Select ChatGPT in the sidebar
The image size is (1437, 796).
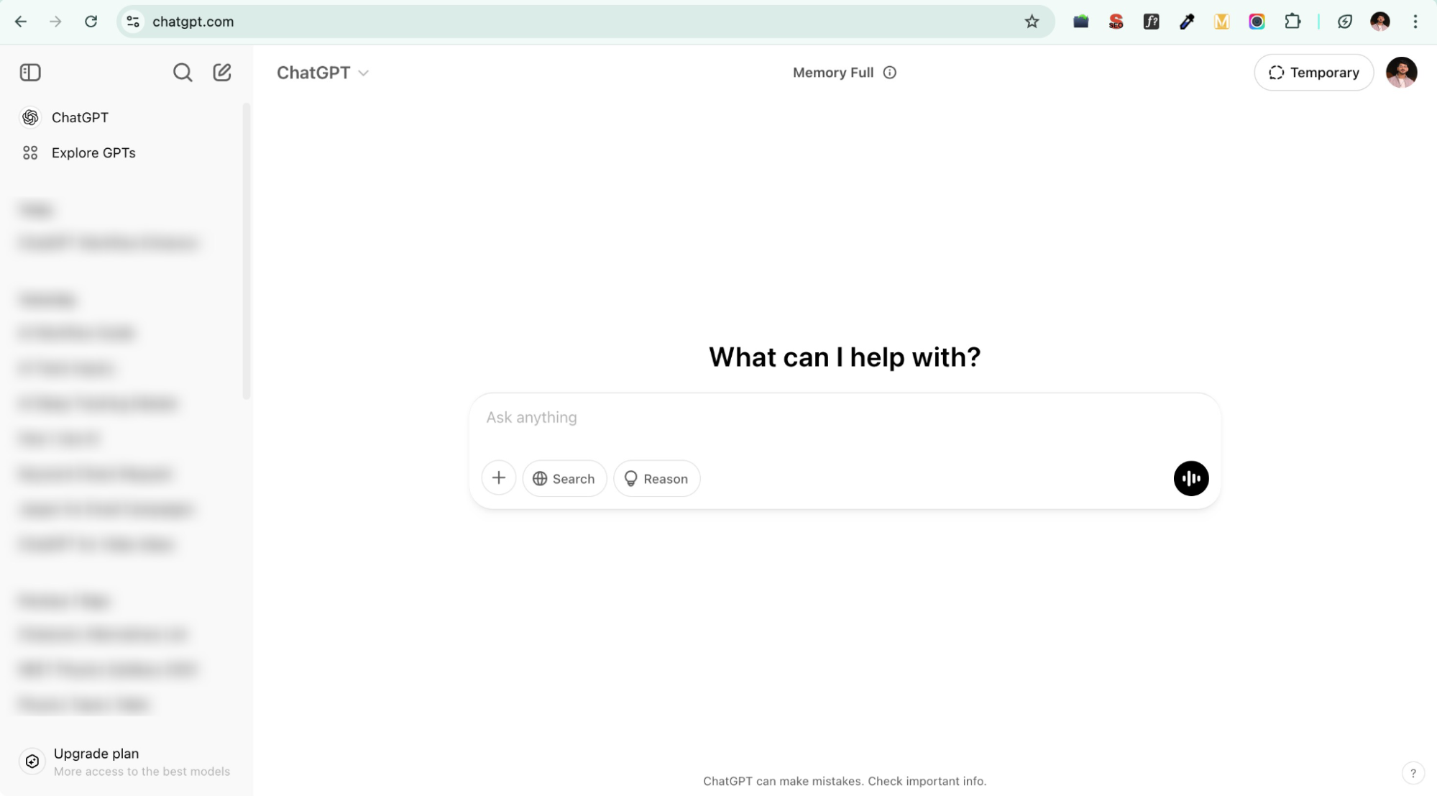click(79, 117)
